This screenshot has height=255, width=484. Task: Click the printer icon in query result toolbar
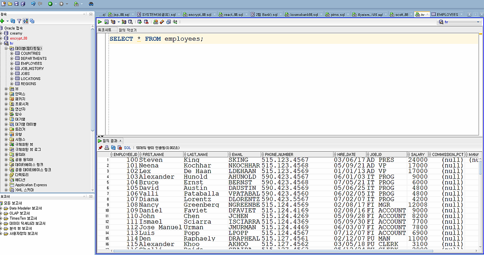(107, 147)
